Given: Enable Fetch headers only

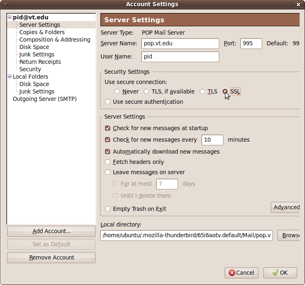Looking at the screenshot, I should click(x=108, y=162).
